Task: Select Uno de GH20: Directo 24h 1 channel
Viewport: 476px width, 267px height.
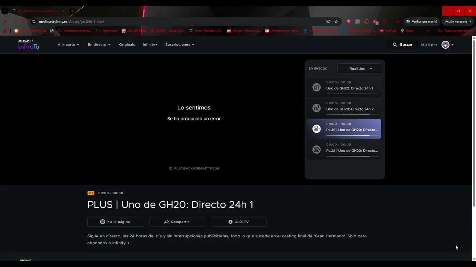Action: coord(344,87)
